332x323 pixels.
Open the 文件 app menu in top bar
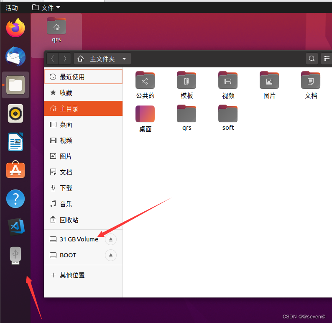click(x=46, y=8)
